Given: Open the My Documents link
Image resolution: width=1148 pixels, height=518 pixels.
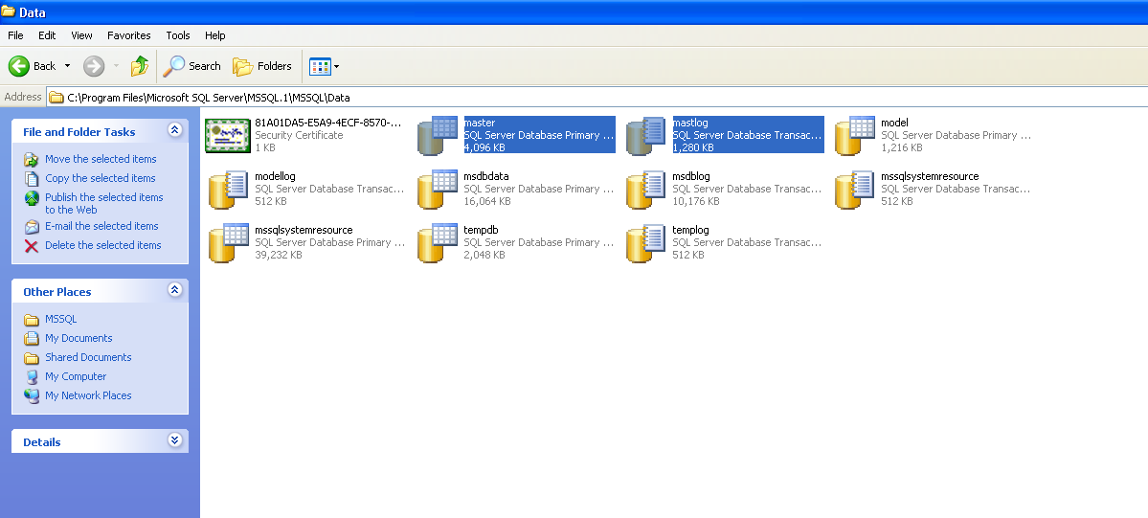Looking at the screenshot, I should pyautogui.click(x=79, y=339).
